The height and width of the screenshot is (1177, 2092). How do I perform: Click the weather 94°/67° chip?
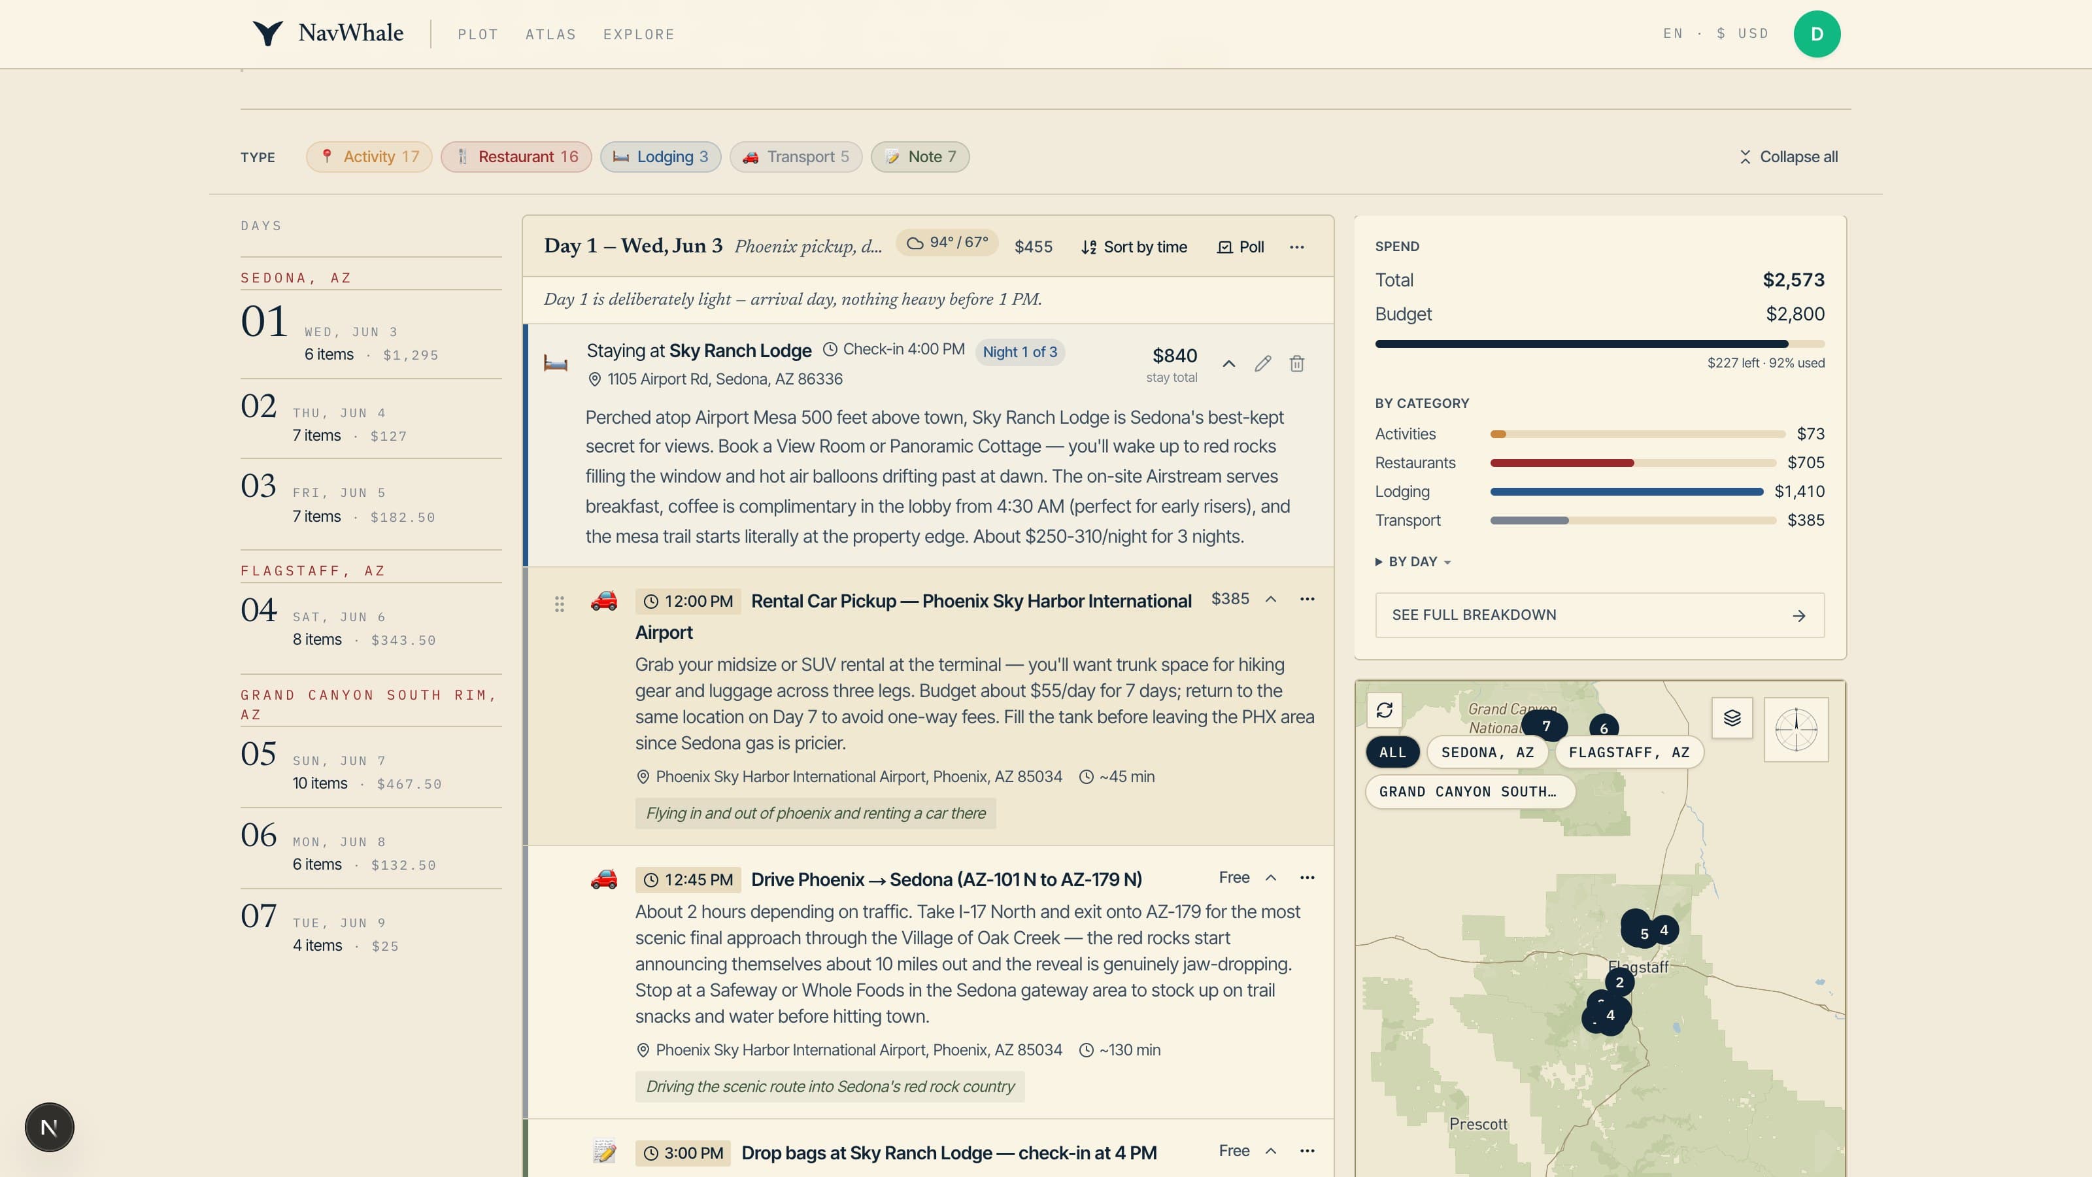(947, 243)
